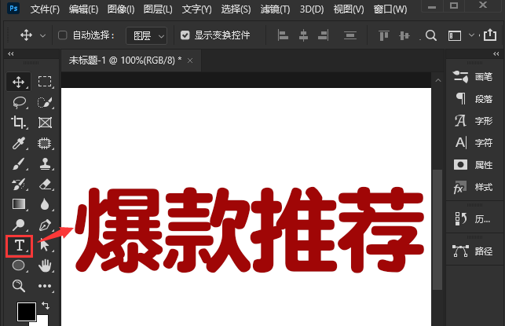Open the 路径 panel
Image resolution: width=505 pixels, height=326 pixels.
click(x=473, y=251)
